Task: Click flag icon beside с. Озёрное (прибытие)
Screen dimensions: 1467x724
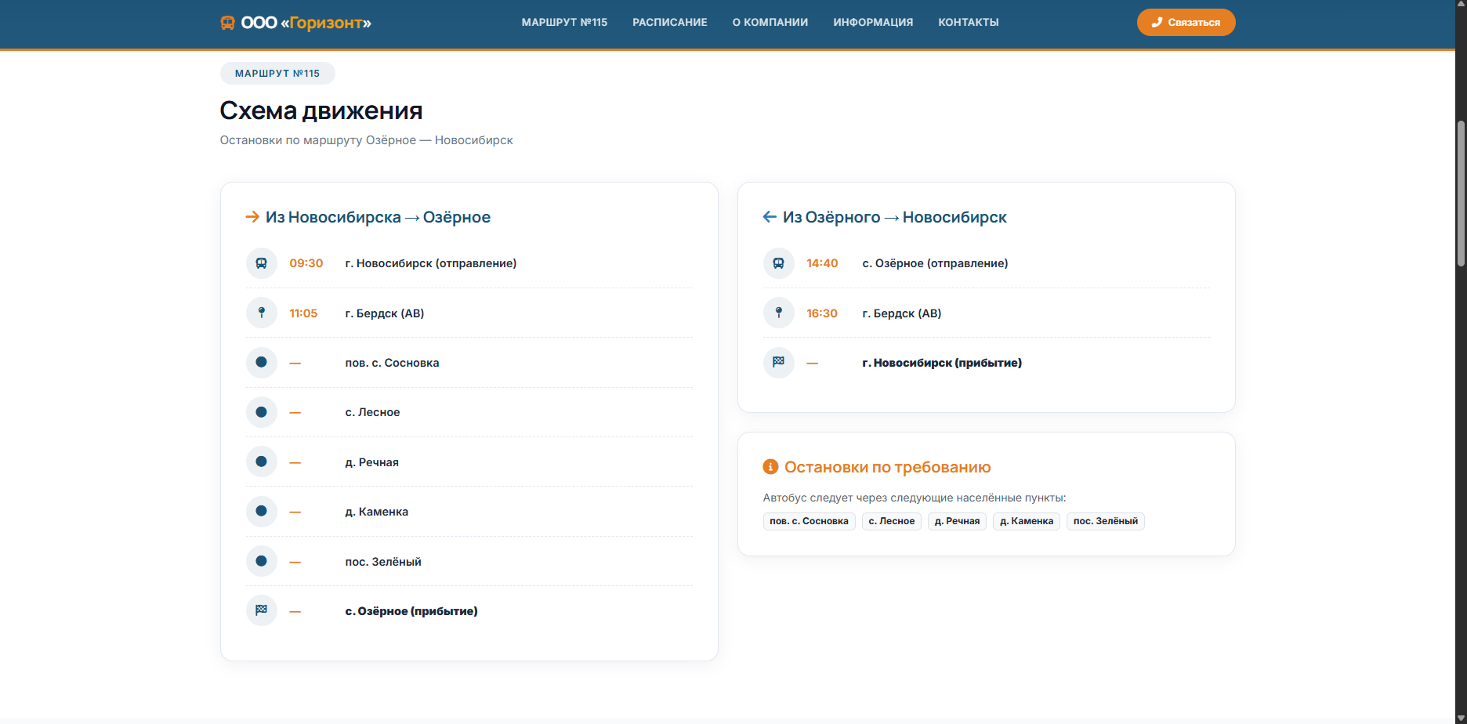Action: click(x=262, y=610)
